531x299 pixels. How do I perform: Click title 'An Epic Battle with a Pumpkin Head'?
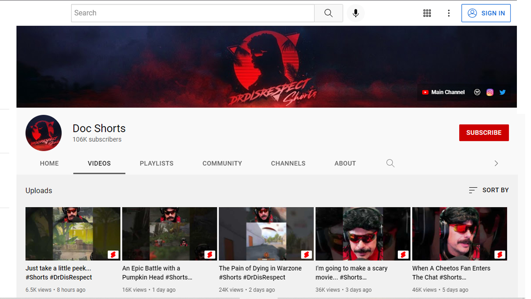coord(157,273)
